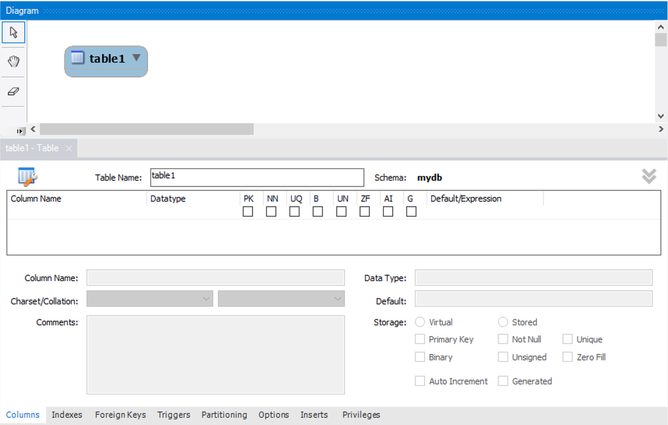The image size is (668, 425).
Task: Open the Foreign Keys tab
Action: (x=120, y=415)
